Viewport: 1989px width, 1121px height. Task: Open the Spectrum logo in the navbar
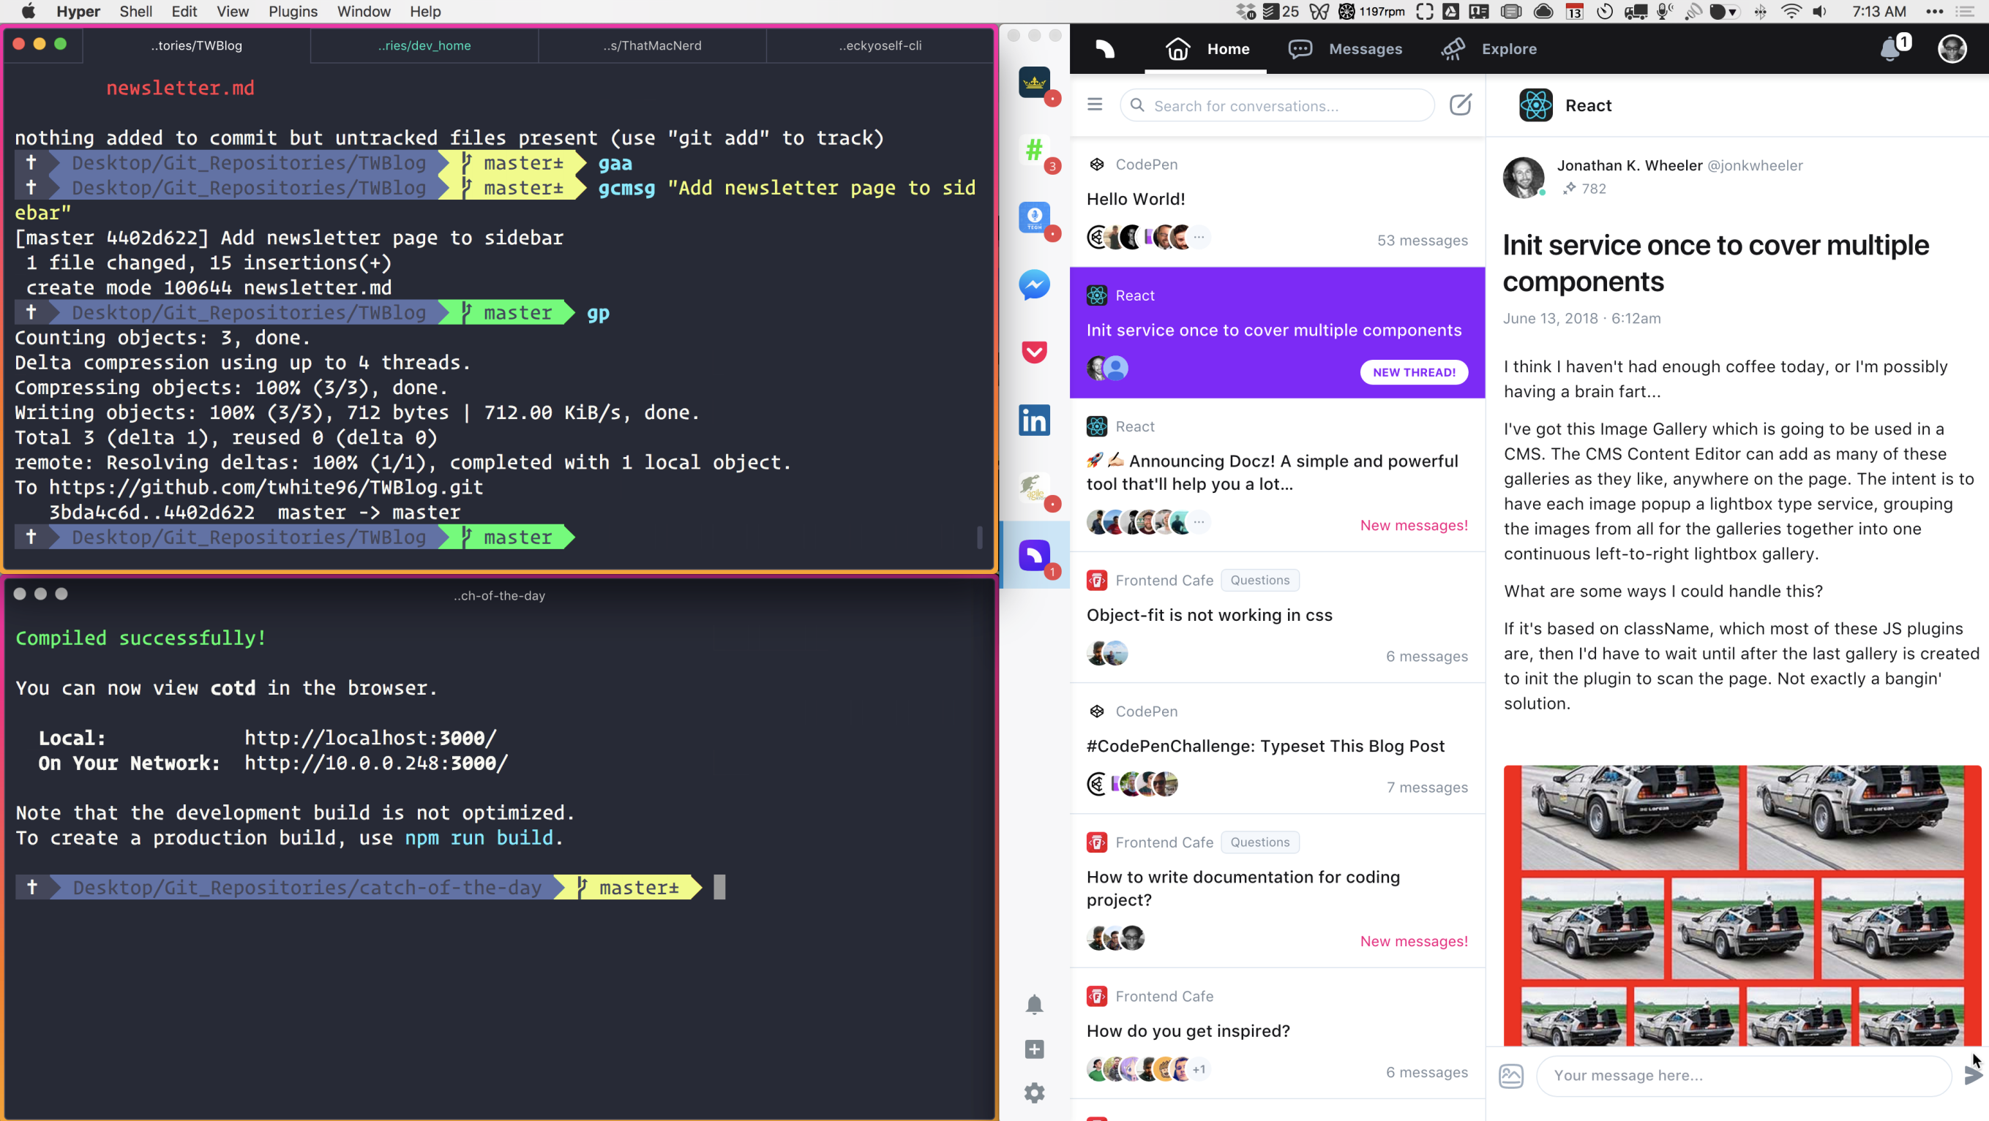point(1105,48)
